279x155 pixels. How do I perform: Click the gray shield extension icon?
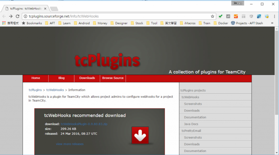point(251,16)
